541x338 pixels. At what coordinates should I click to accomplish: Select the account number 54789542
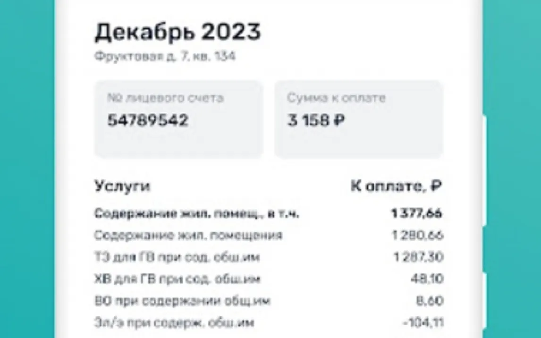coord(148,120)
